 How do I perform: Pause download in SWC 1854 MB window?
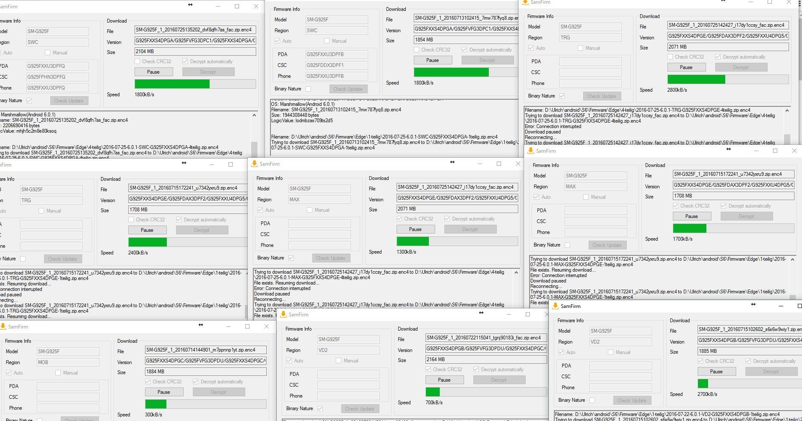[433, 60]
